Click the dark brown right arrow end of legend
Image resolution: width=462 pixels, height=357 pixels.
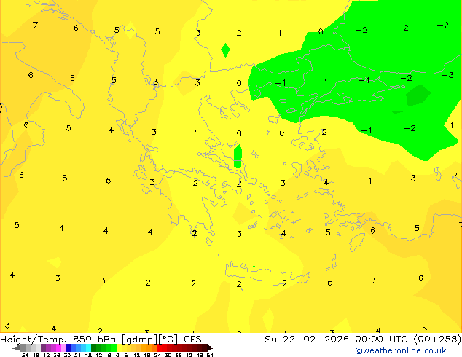point(210,348)
